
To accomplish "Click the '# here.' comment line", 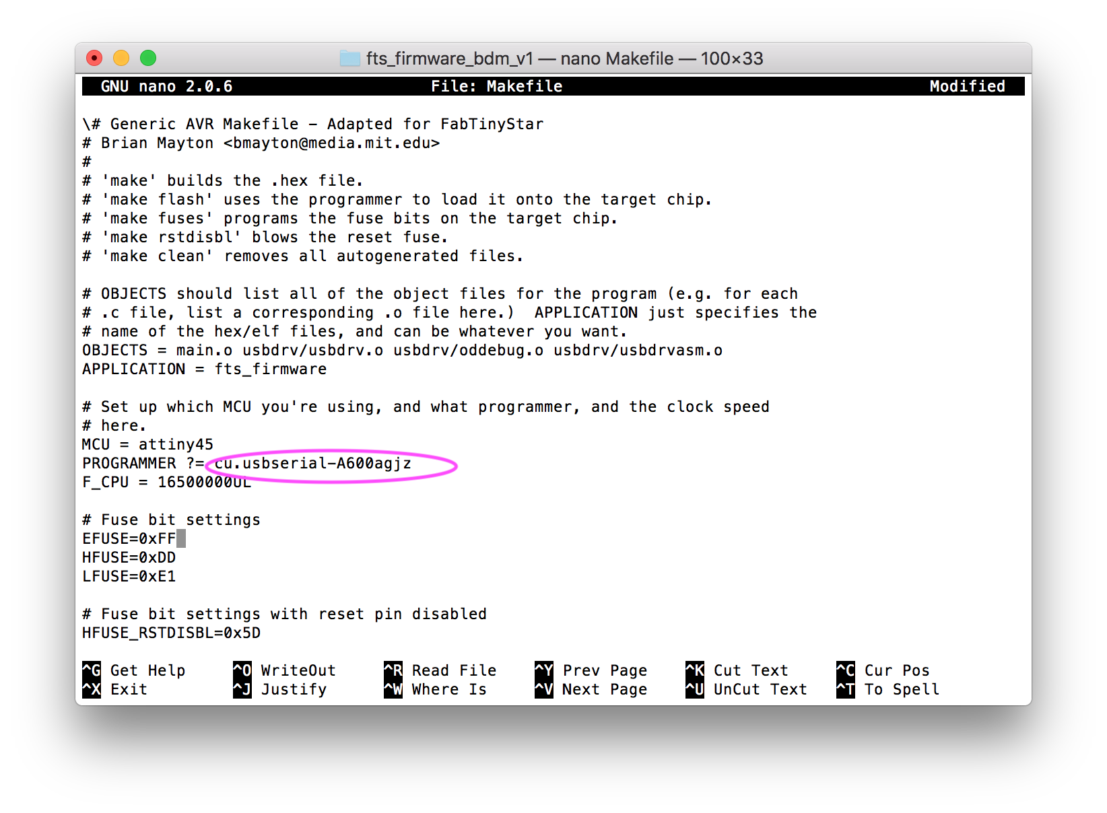I will (x=114, y=425).
